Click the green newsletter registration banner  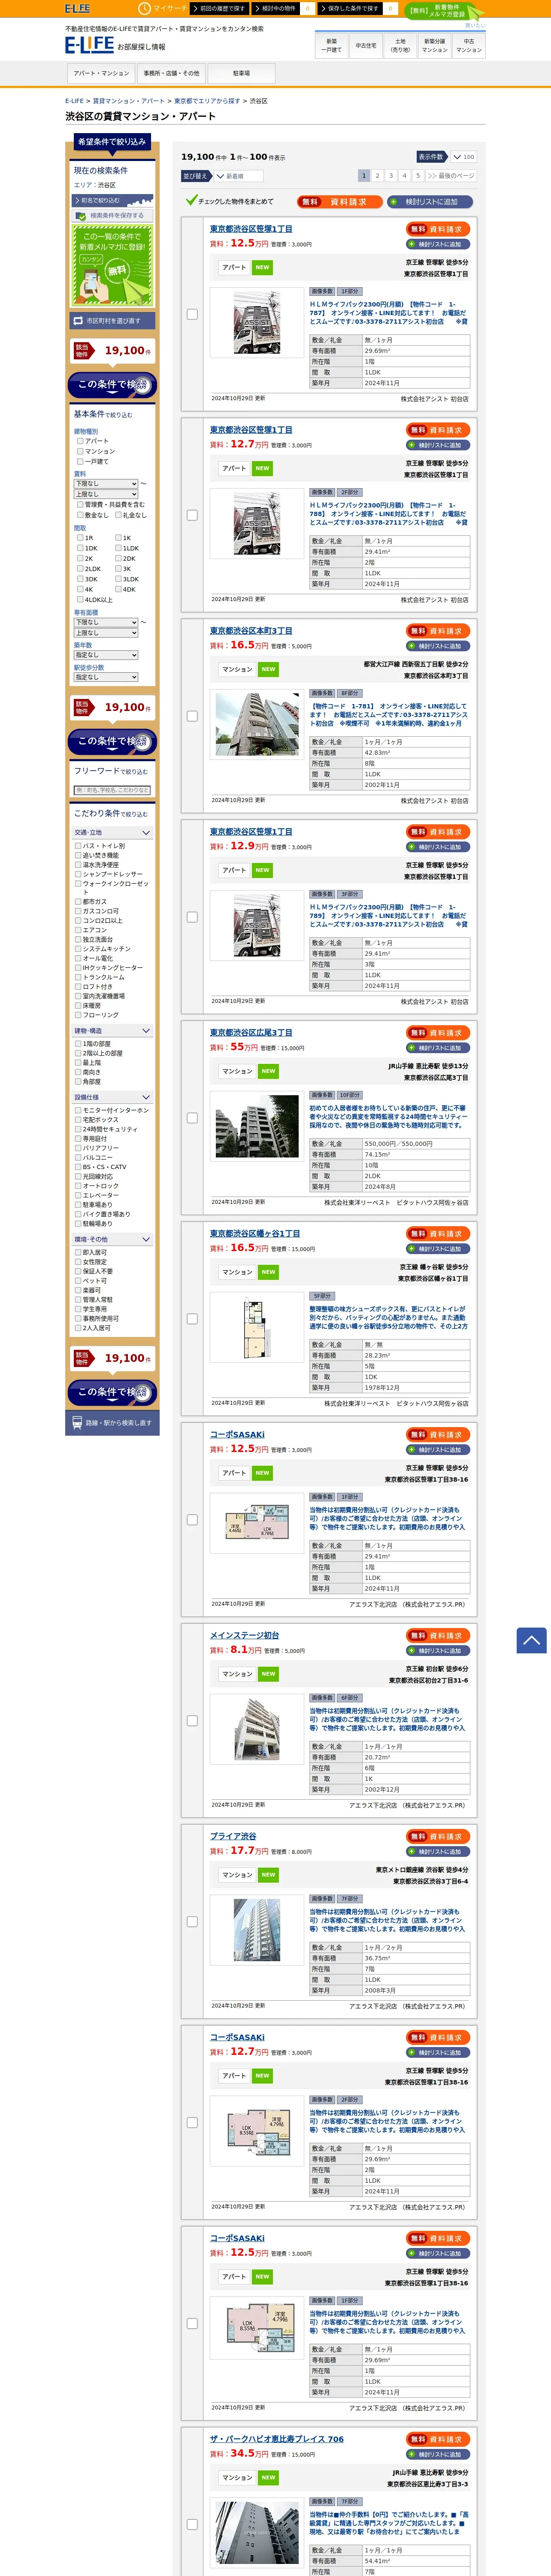tap(112, 265)
